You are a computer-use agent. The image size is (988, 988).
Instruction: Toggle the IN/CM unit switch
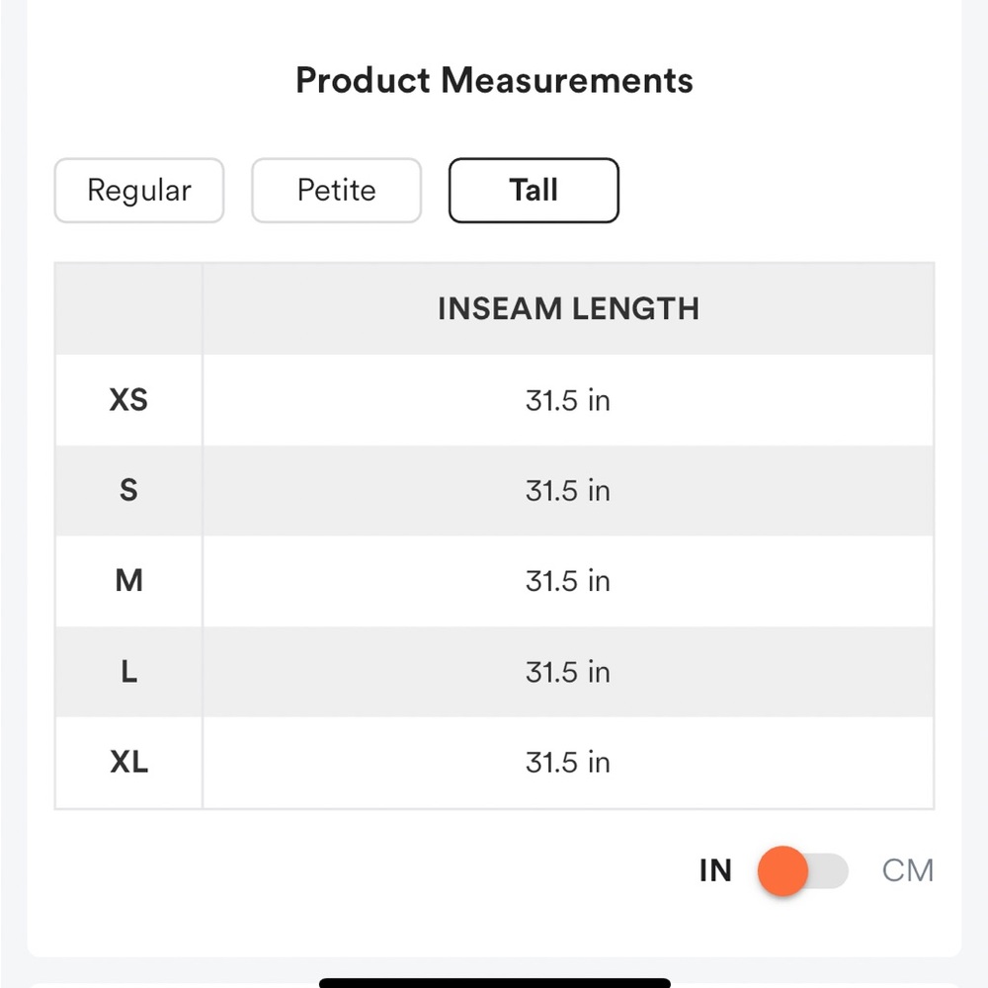(803, 870)
